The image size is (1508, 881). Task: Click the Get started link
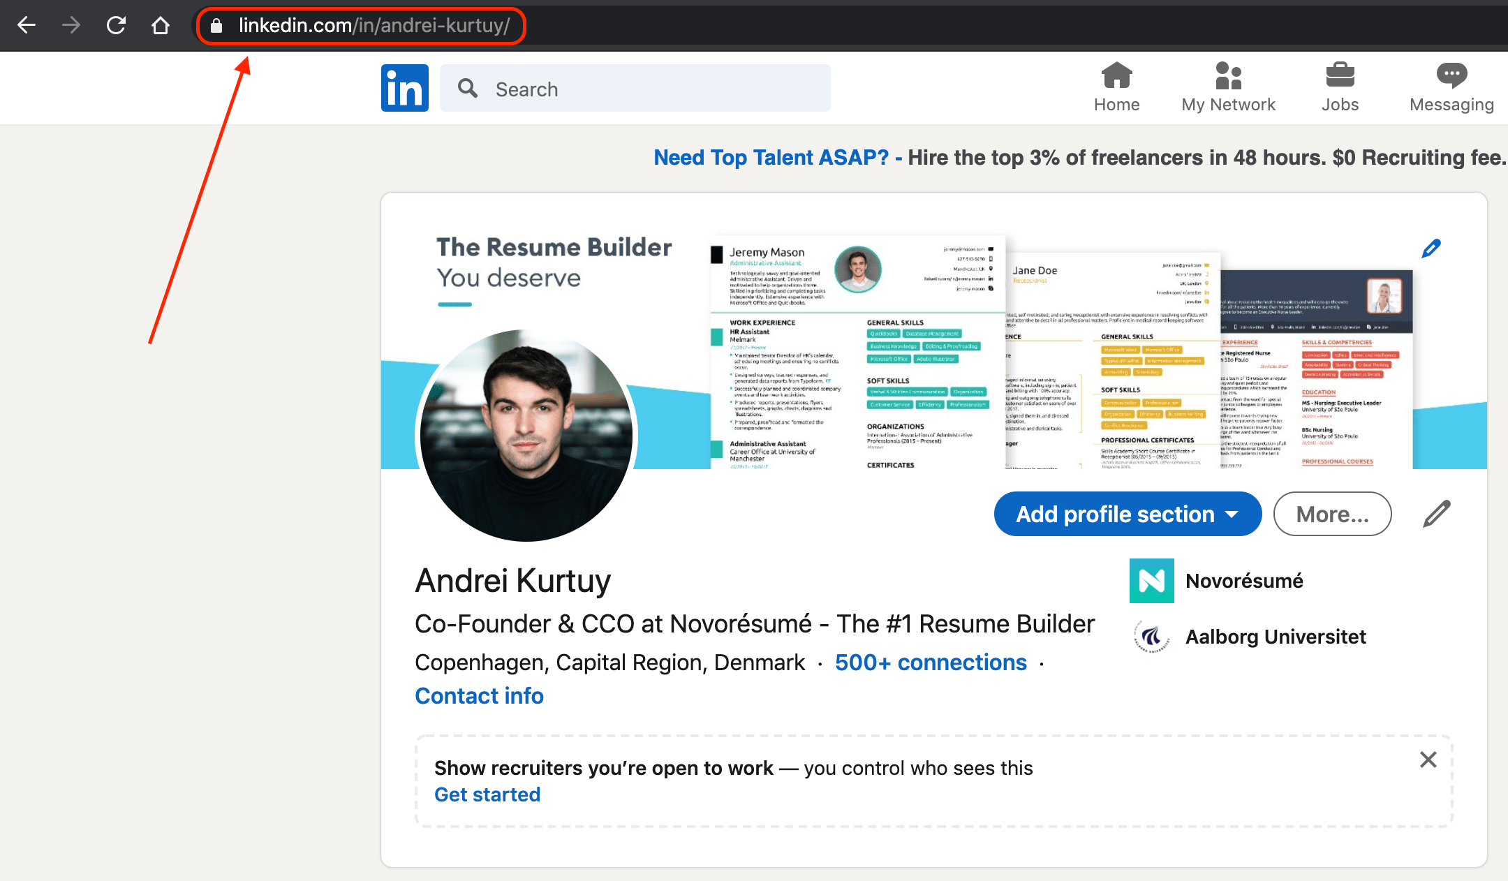[x=487, y=794]
